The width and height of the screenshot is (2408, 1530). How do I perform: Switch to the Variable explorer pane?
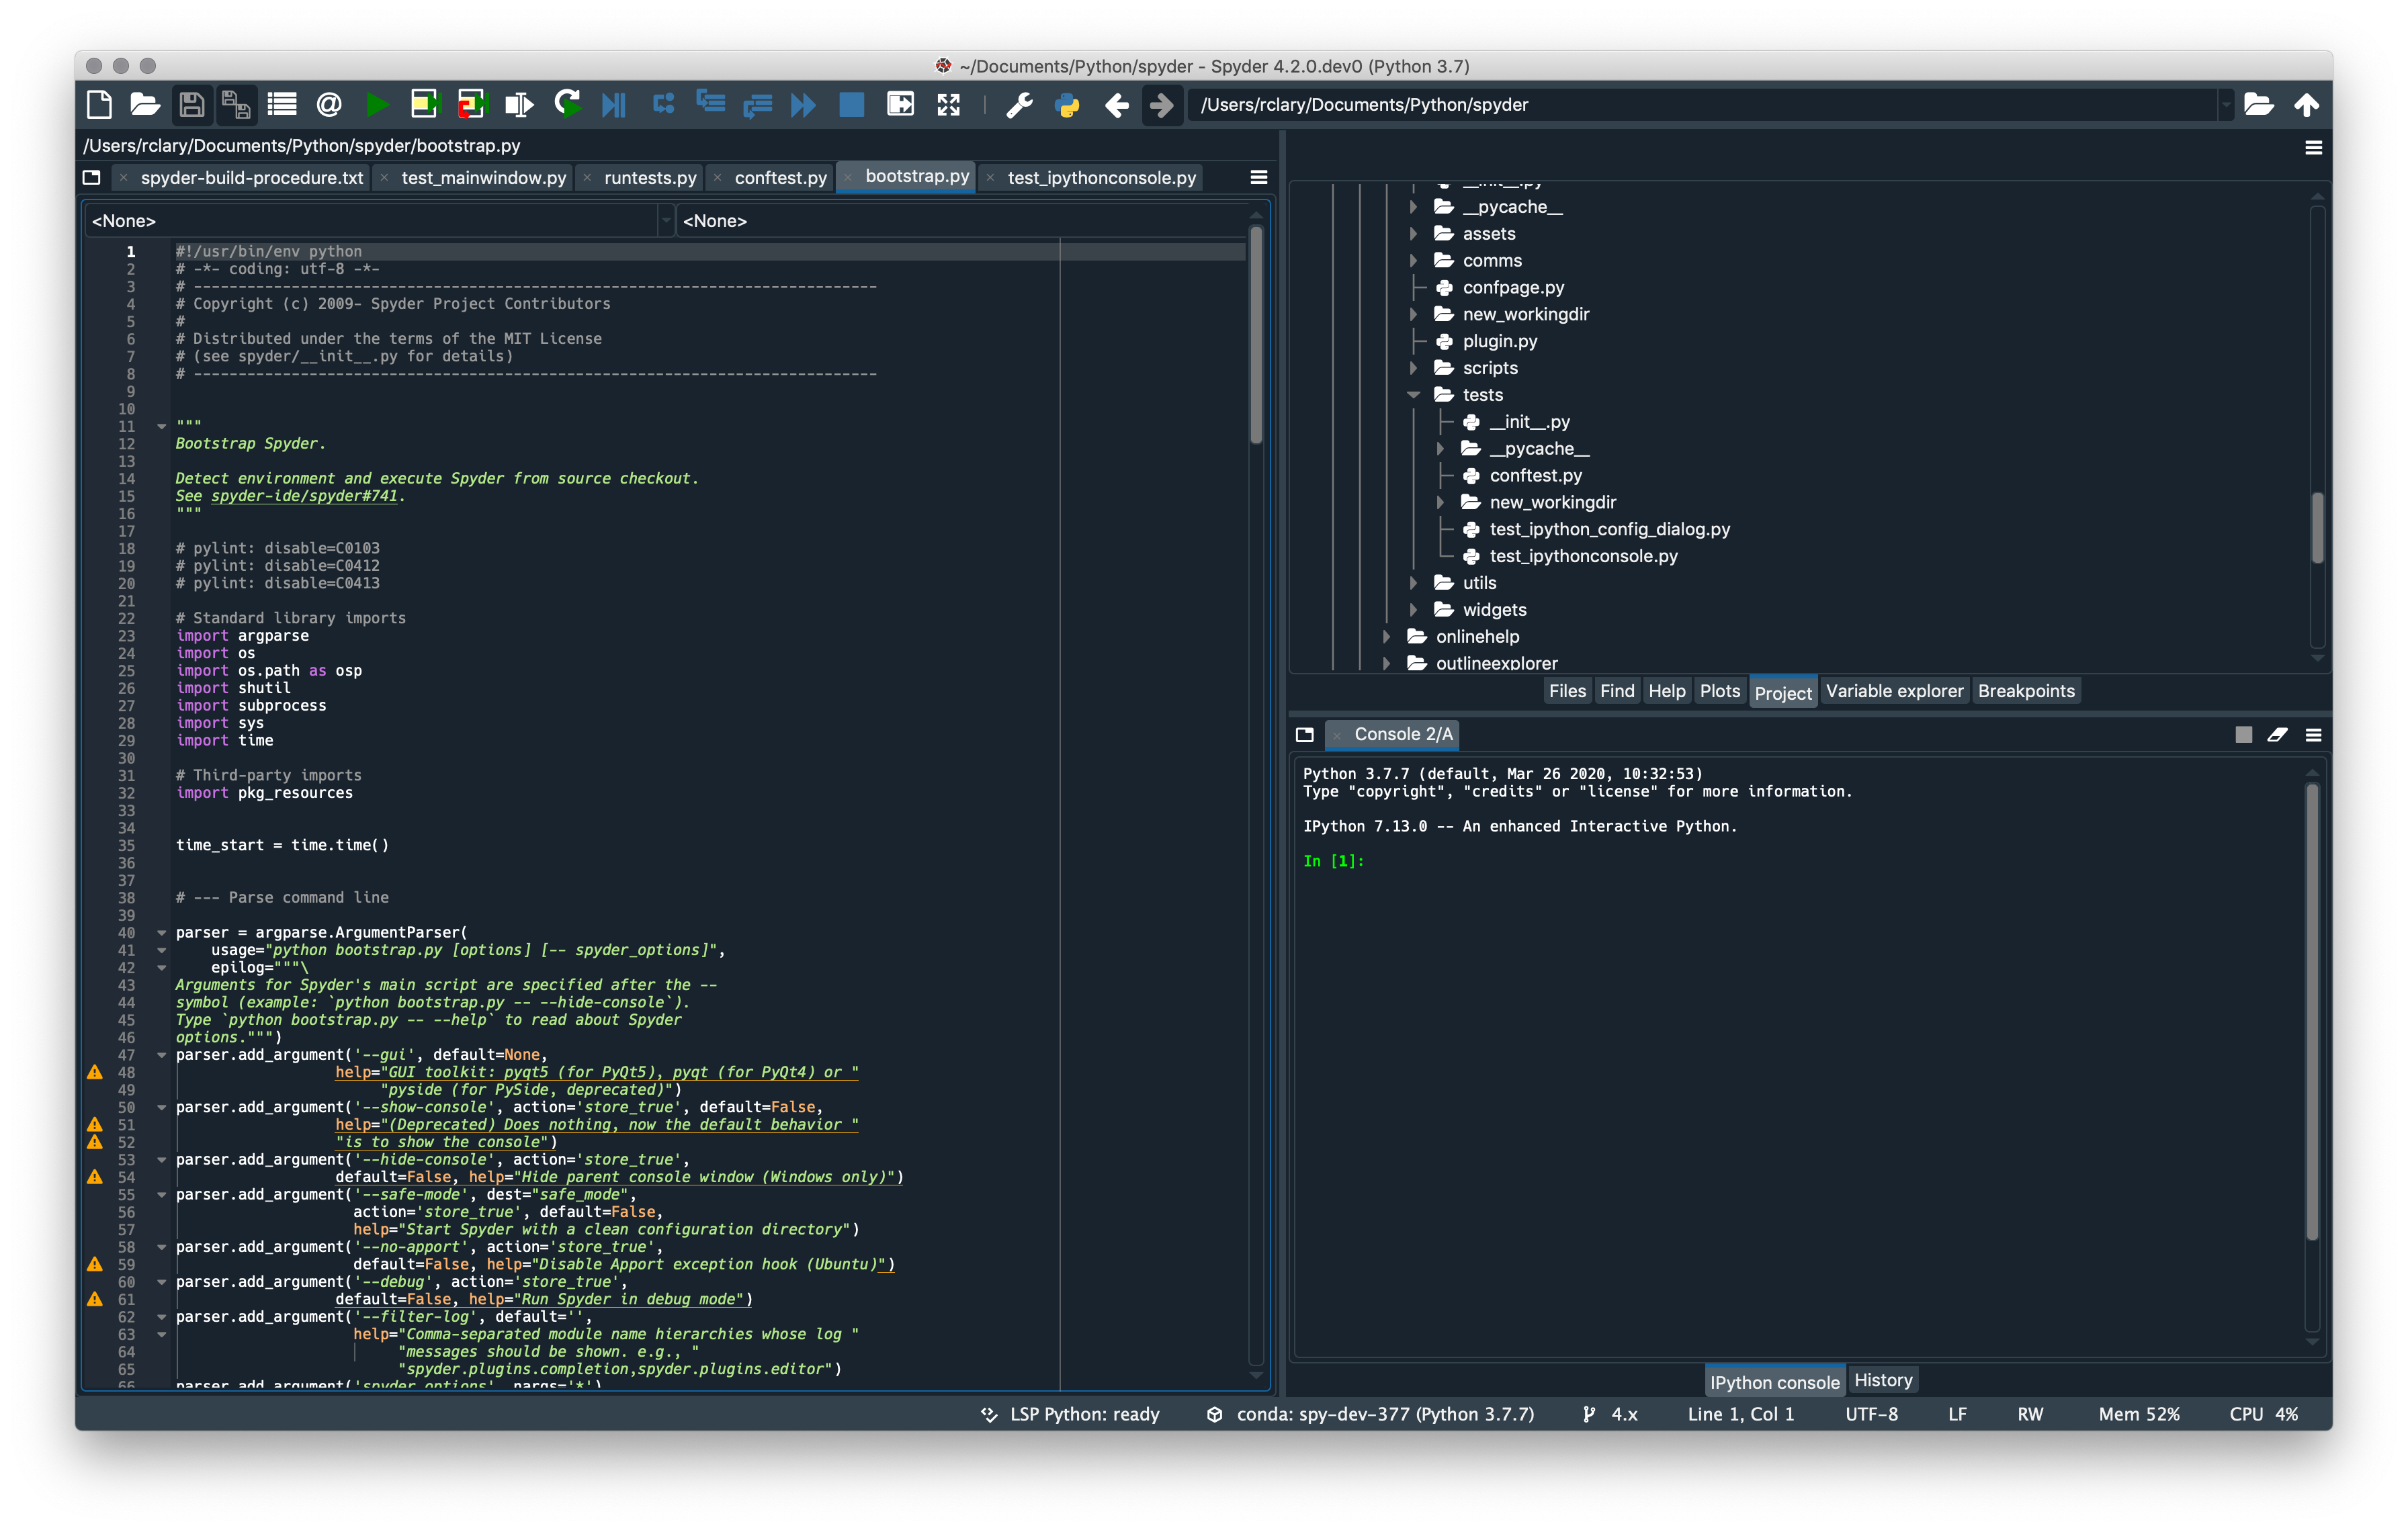pyautogui.click(x=1894, y=690)
